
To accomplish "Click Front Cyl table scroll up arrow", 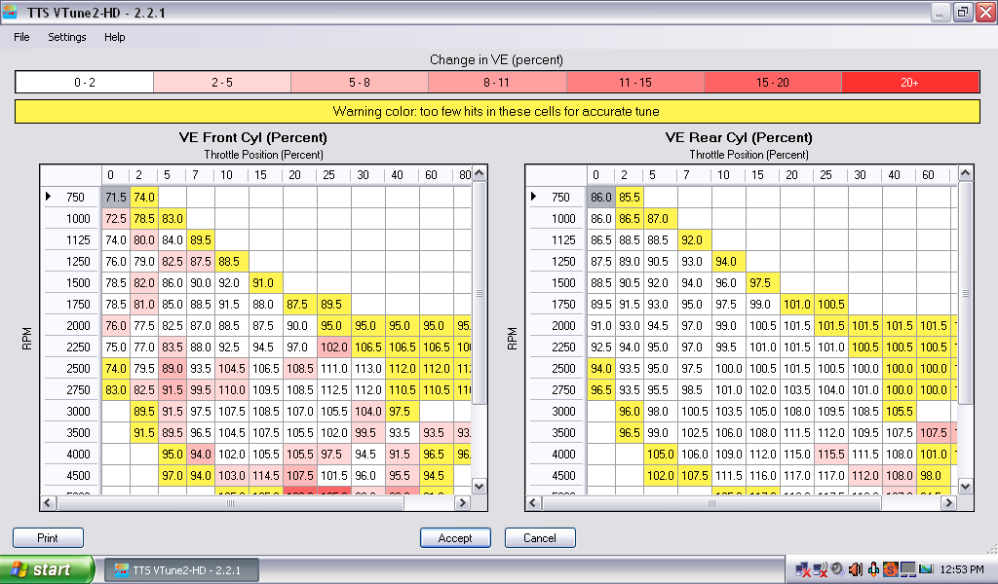I will 480,173.
